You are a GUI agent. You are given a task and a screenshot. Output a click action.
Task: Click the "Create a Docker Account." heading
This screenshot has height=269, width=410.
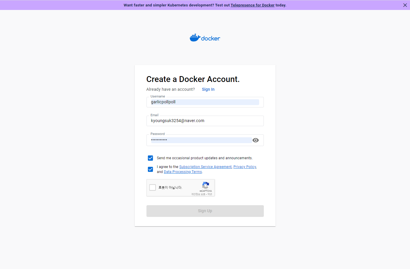coord(193,79)
